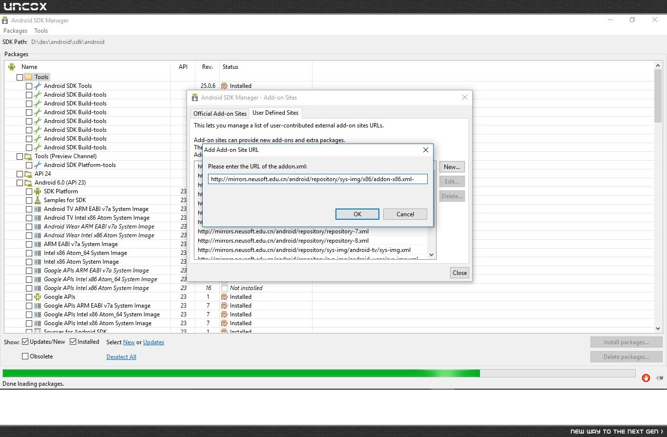Tick the Android SDK Tools checkbox
Image resolution: width=667 pixels, height=437 pixels.
coord(29,86)
